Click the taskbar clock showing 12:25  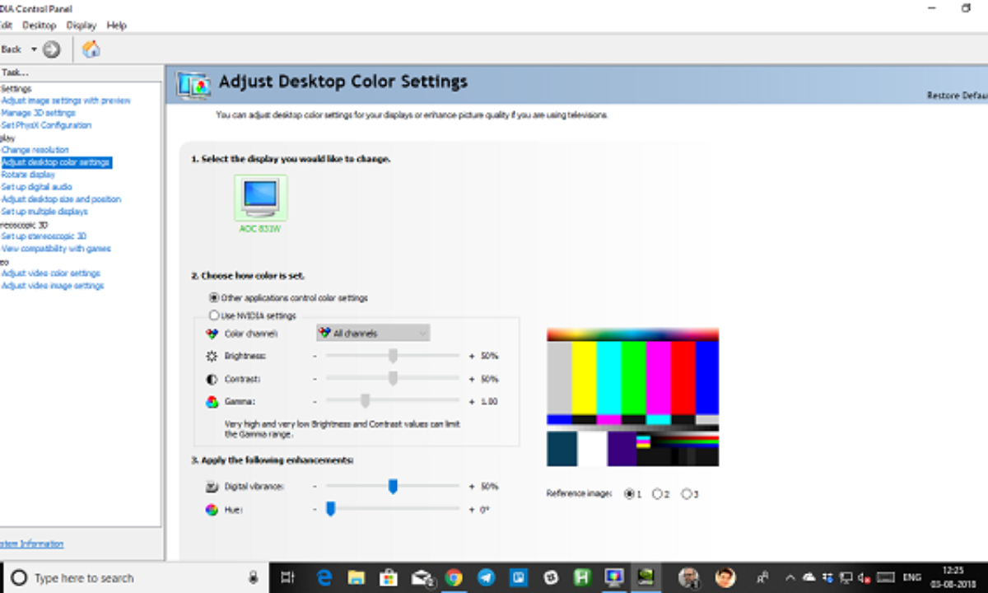point(954,577)
